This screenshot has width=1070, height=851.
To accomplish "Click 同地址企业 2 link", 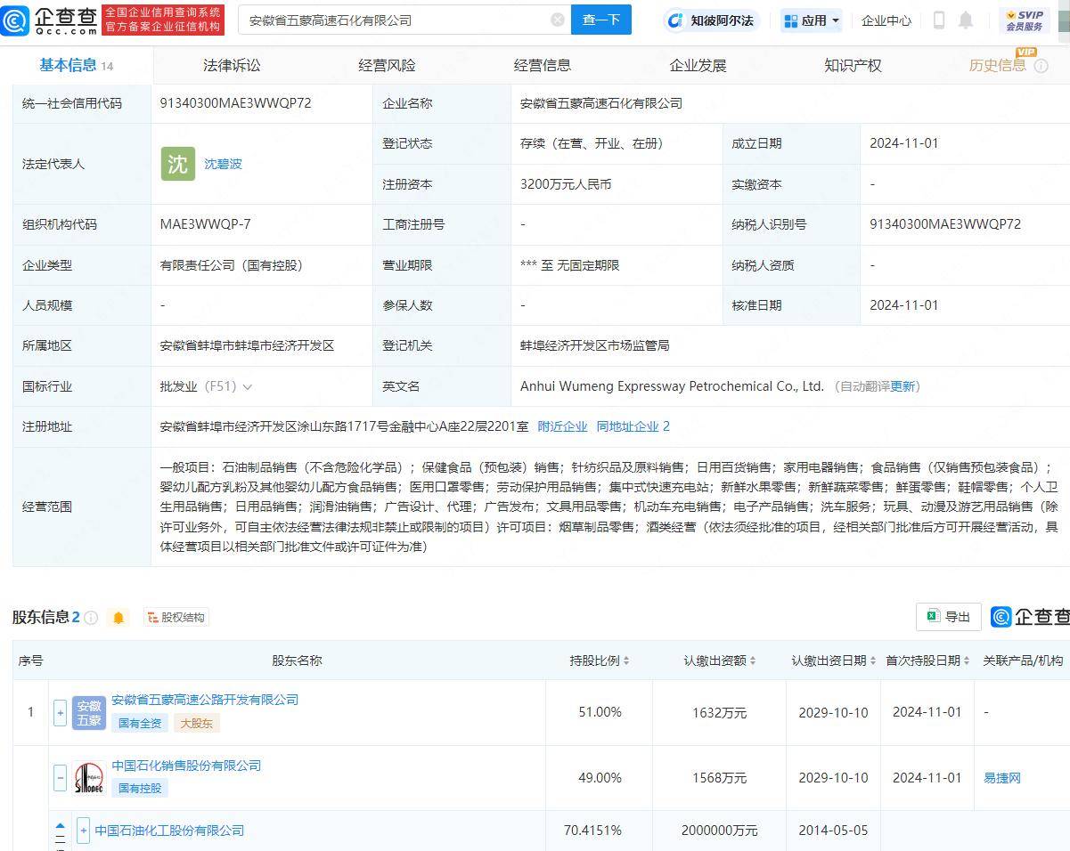I will [633, 426].
